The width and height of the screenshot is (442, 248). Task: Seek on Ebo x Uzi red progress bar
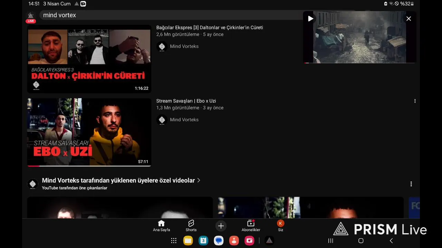click(x=89, y=166)
